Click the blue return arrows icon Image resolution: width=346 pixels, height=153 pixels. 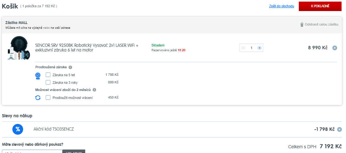click(38, 98)
